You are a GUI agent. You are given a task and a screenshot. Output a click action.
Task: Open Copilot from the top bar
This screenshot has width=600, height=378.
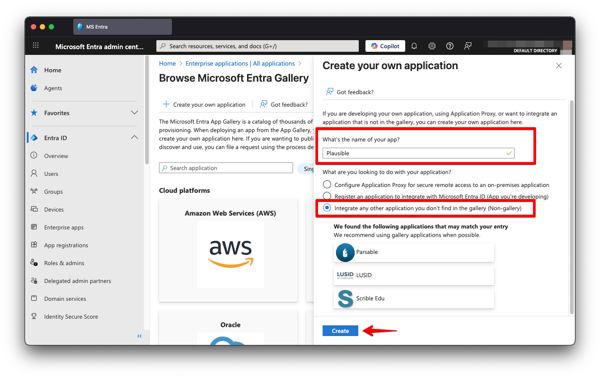click(x=385, y=46)
